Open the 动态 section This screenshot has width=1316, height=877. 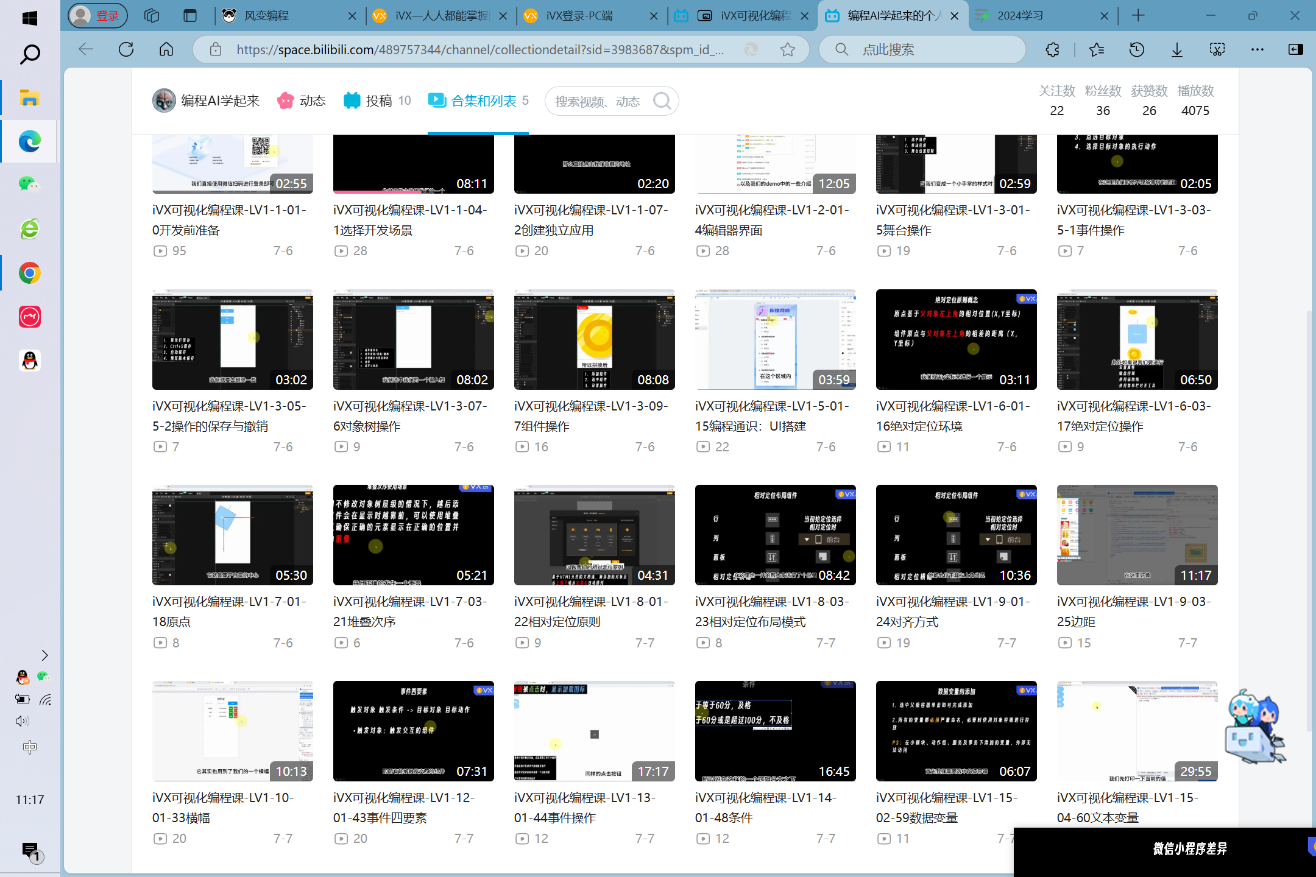(x=302, y=101)
